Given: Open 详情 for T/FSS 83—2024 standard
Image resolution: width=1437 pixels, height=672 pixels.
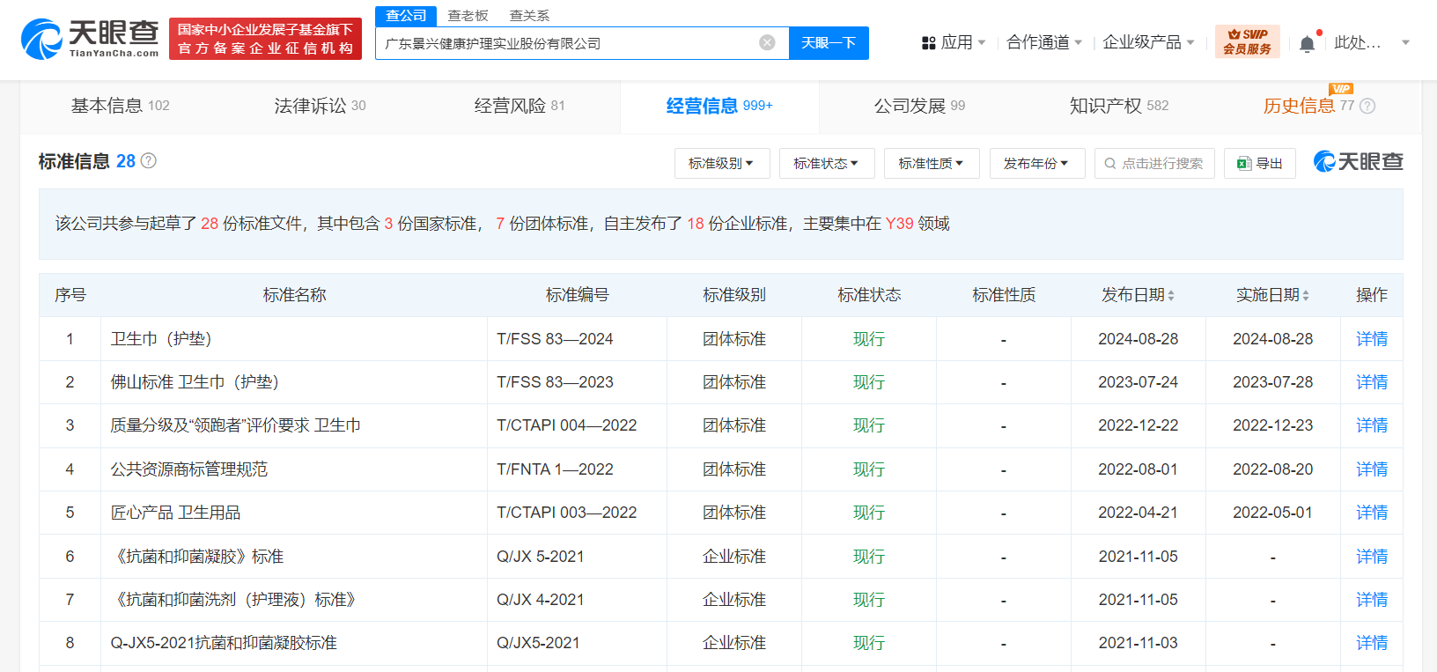Looking at the screenshot, I should (x=1371, y=339).
